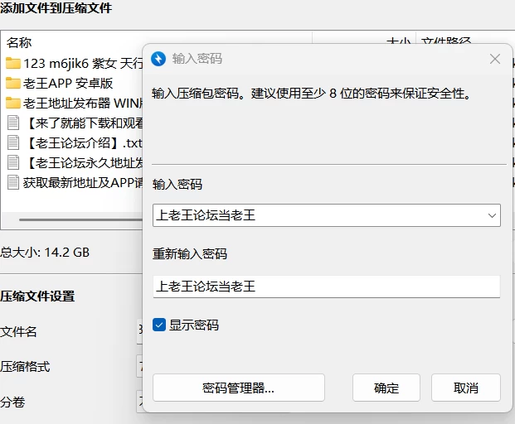
Task: Click the 【来了就能下载和观看 file icon
Action: pos(13,123)
